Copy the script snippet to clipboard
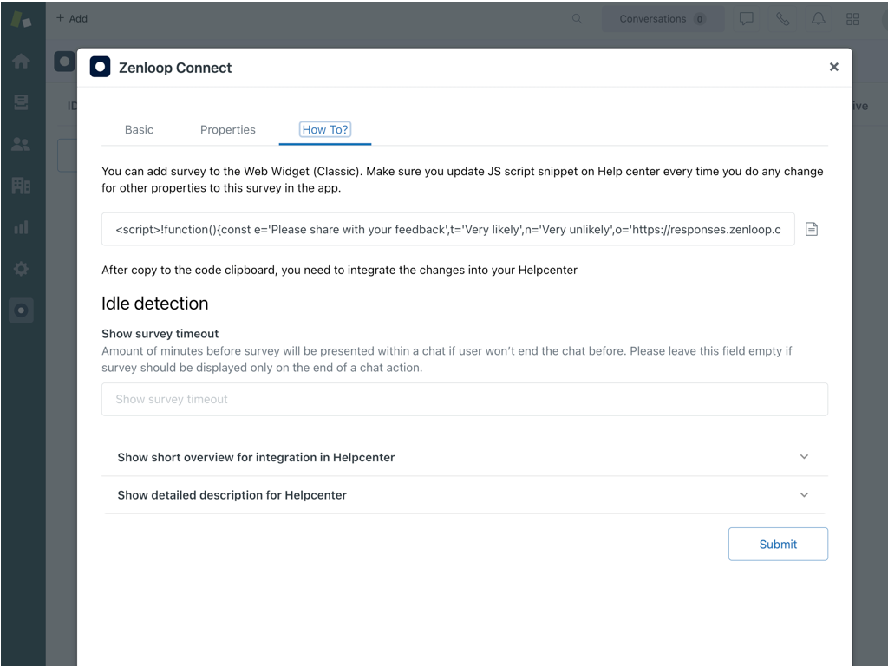The image size is (888, 666). click(811, 229)
